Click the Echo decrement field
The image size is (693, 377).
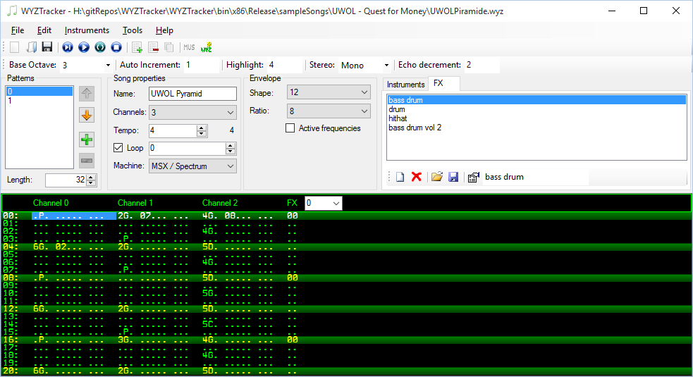(x=482, y=65)
